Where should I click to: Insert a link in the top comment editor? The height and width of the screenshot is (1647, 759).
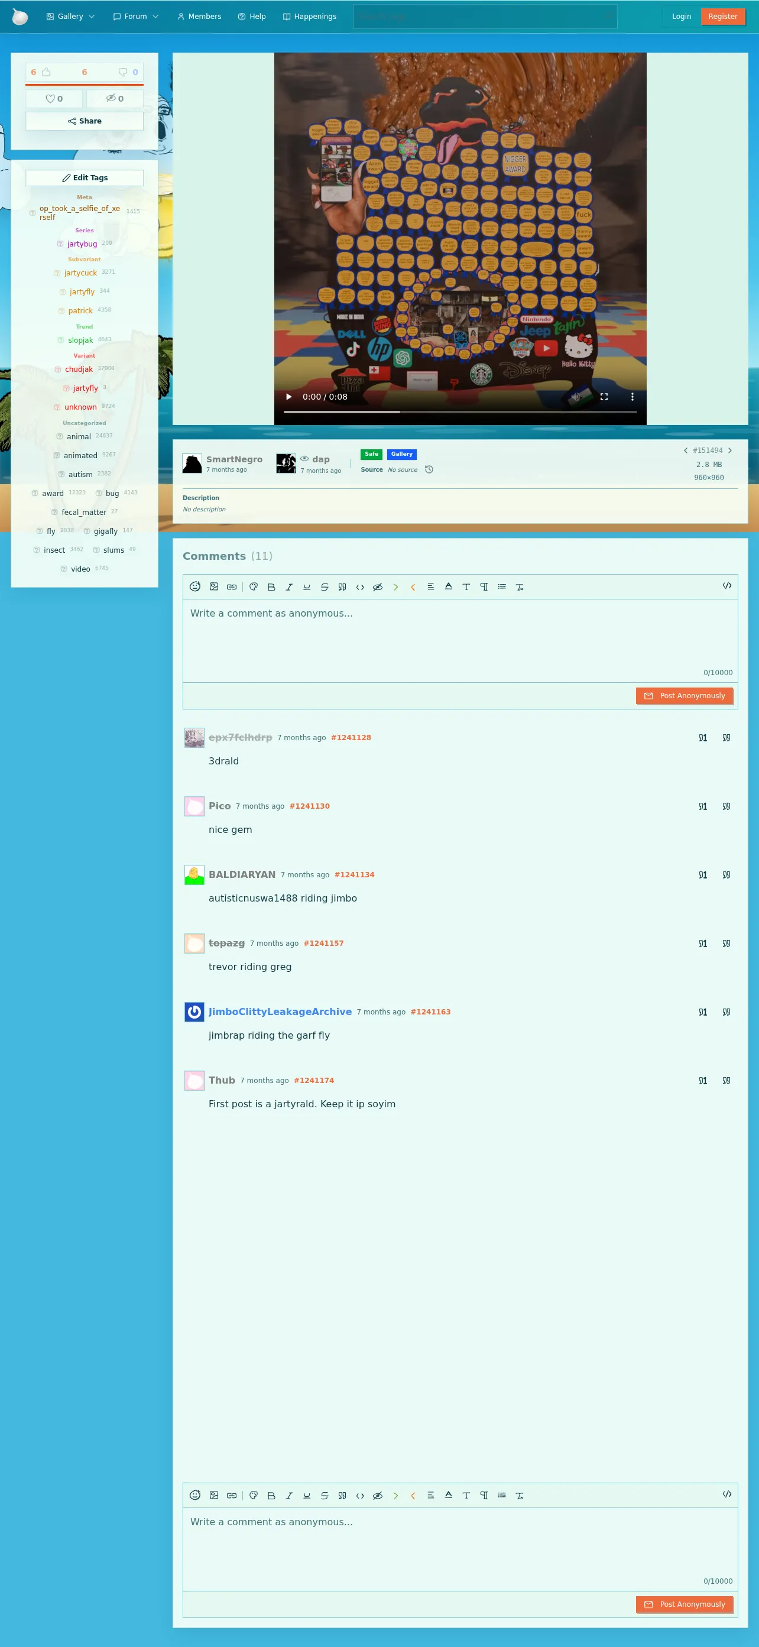click(232, 587)
